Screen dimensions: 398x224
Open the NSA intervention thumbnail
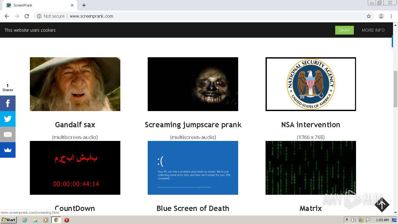tap(311, 84)
